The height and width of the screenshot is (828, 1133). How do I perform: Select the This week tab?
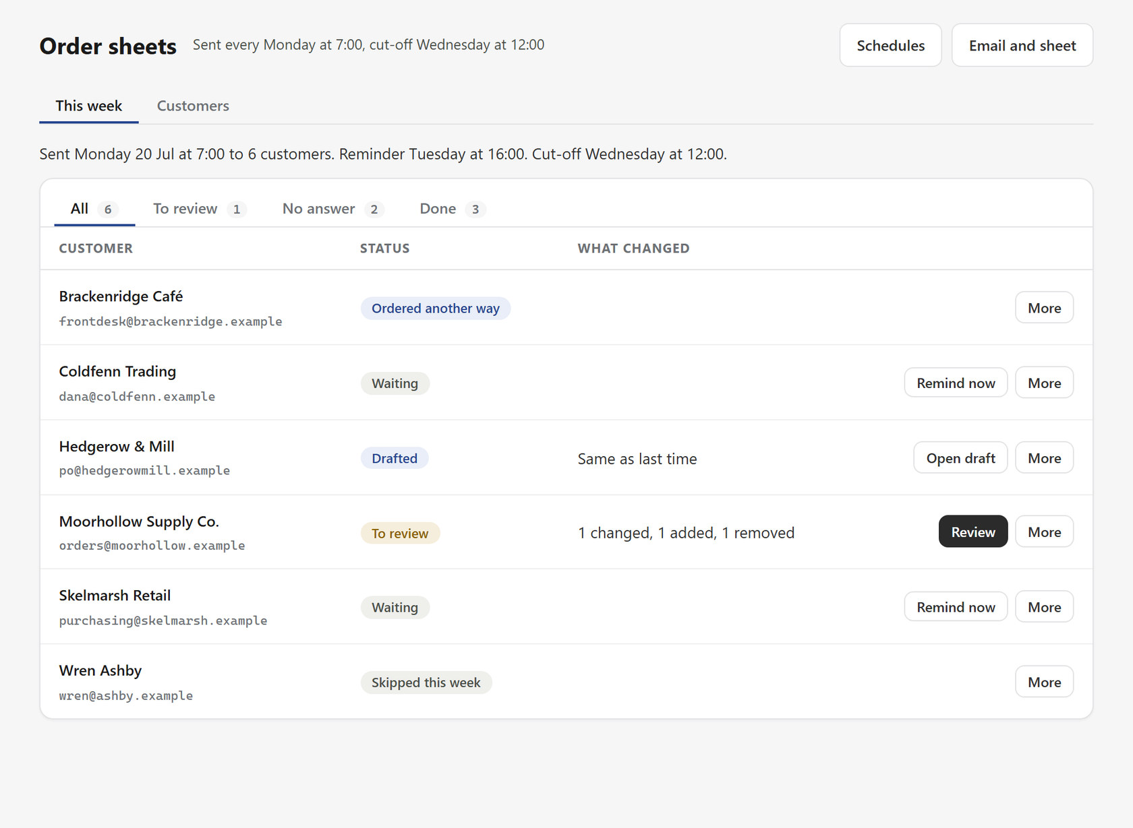pos(88,106)
